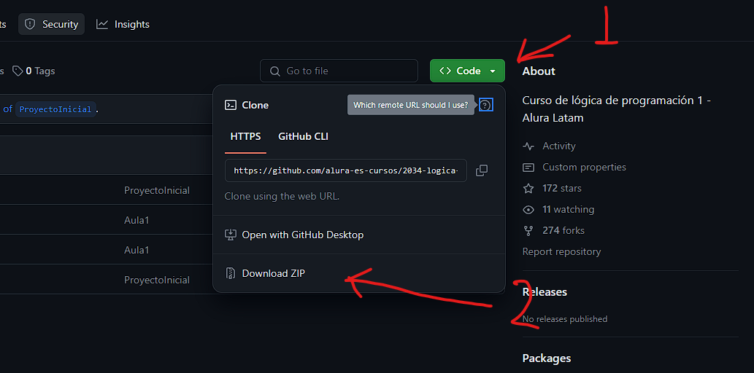The image size is (754, 373).
Task: Click the first Aula1 commit message
Action: pyautogui.click(x=136, y=220)
